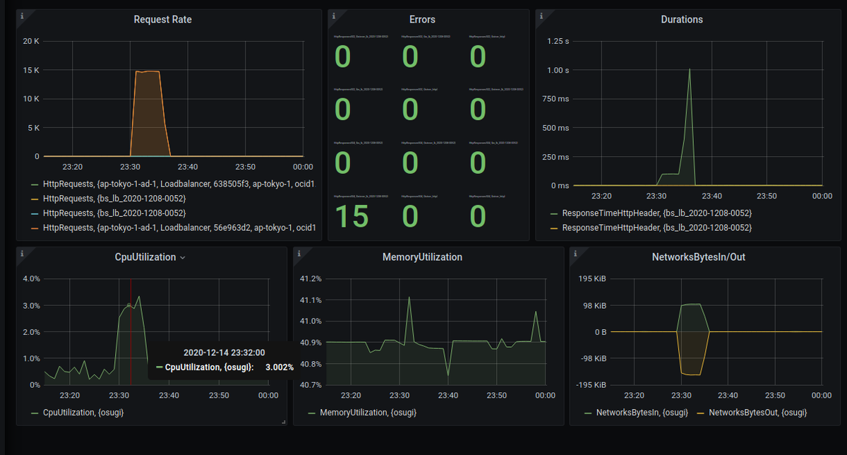This screenshot has width=847, height=455.
Task: Expand the CpuUtilization title dropdown chevron
Action: pos(183,258)
